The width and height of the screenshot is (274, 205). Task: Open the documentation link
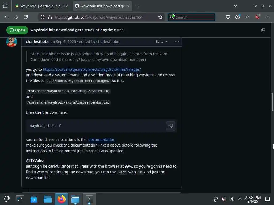[102, 140]
